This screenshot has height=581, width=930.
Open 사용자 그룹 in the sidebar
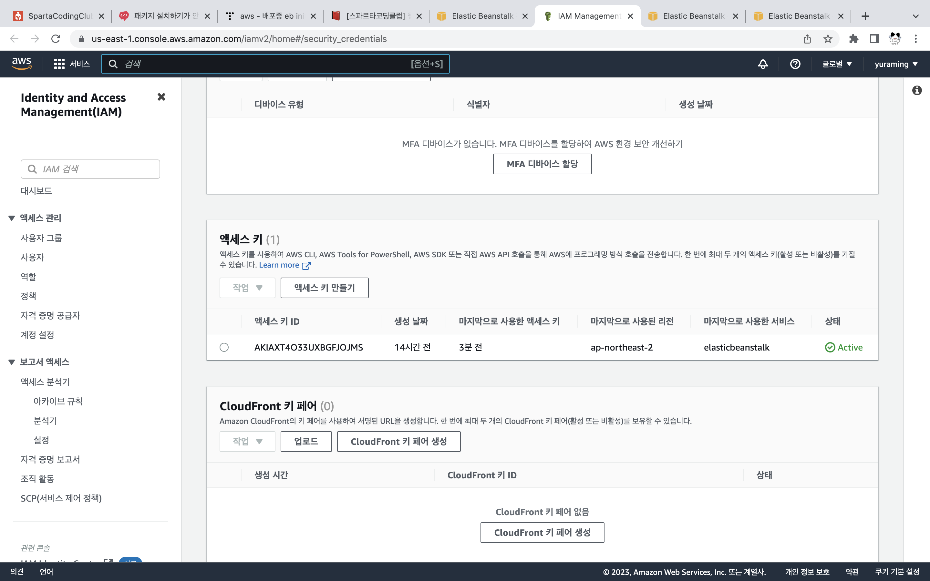(x=41, y=238)
